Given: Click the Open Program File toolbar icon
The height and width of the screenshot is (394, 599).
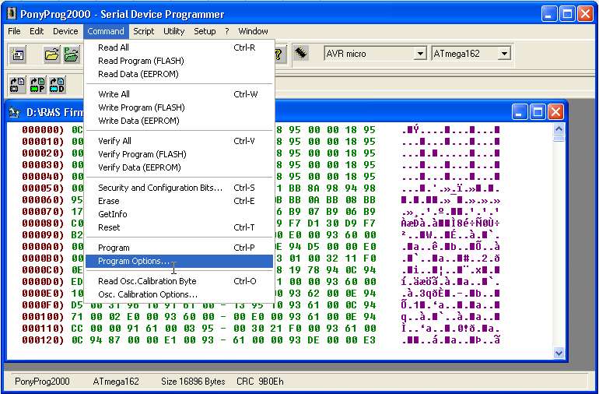Looking at the screenshot, I should coord(72,55).
